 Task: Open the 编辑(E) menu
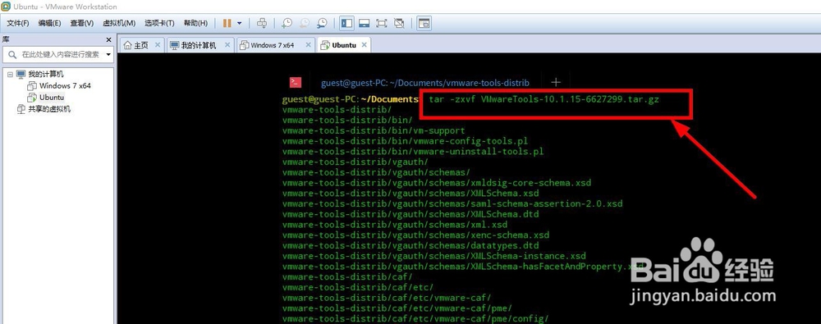click(49, 23)
